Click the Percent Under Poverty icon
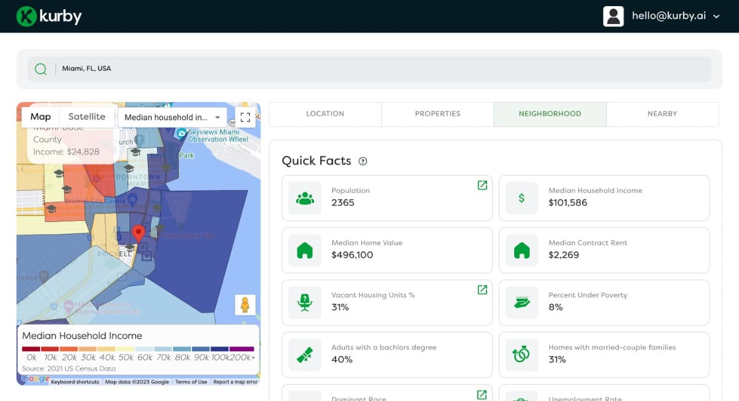Screen dimensions: 739x401 (x=522, y=303)
